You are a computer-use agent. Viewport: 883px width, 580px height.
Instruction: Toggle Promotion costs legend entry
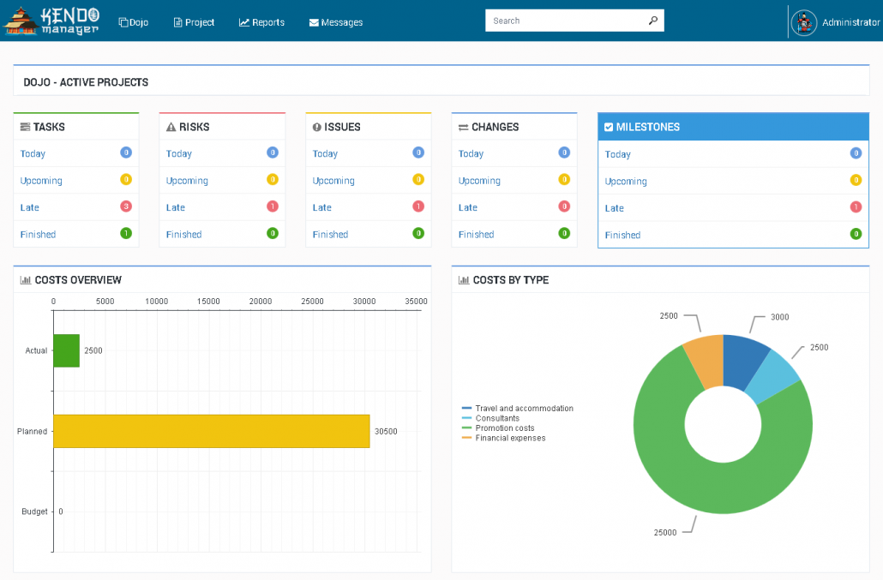click(x=504, y=428)
